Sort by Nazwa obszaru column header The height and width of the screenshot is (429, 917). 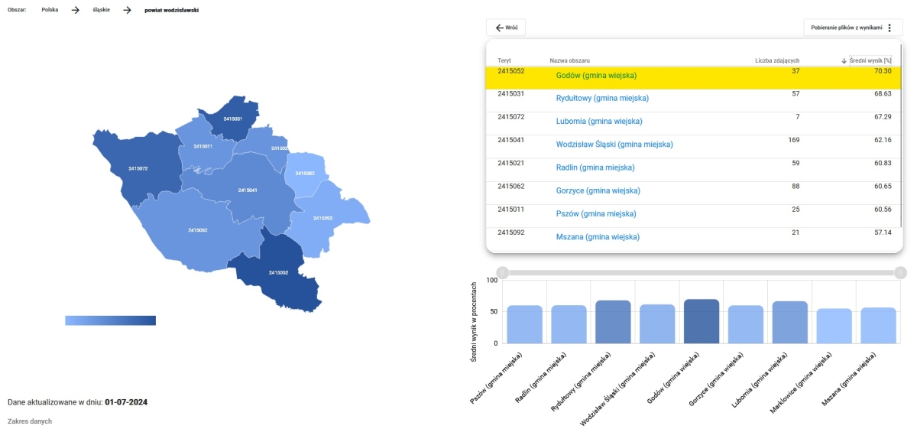[569, 60]
